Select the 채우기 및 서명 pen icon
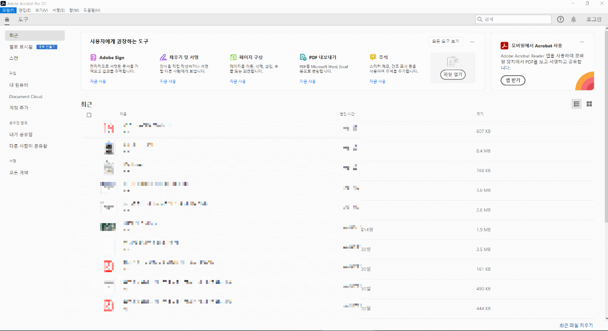This screenshot has height=331, width=608. pyautogui.click(x=163, y=57)
